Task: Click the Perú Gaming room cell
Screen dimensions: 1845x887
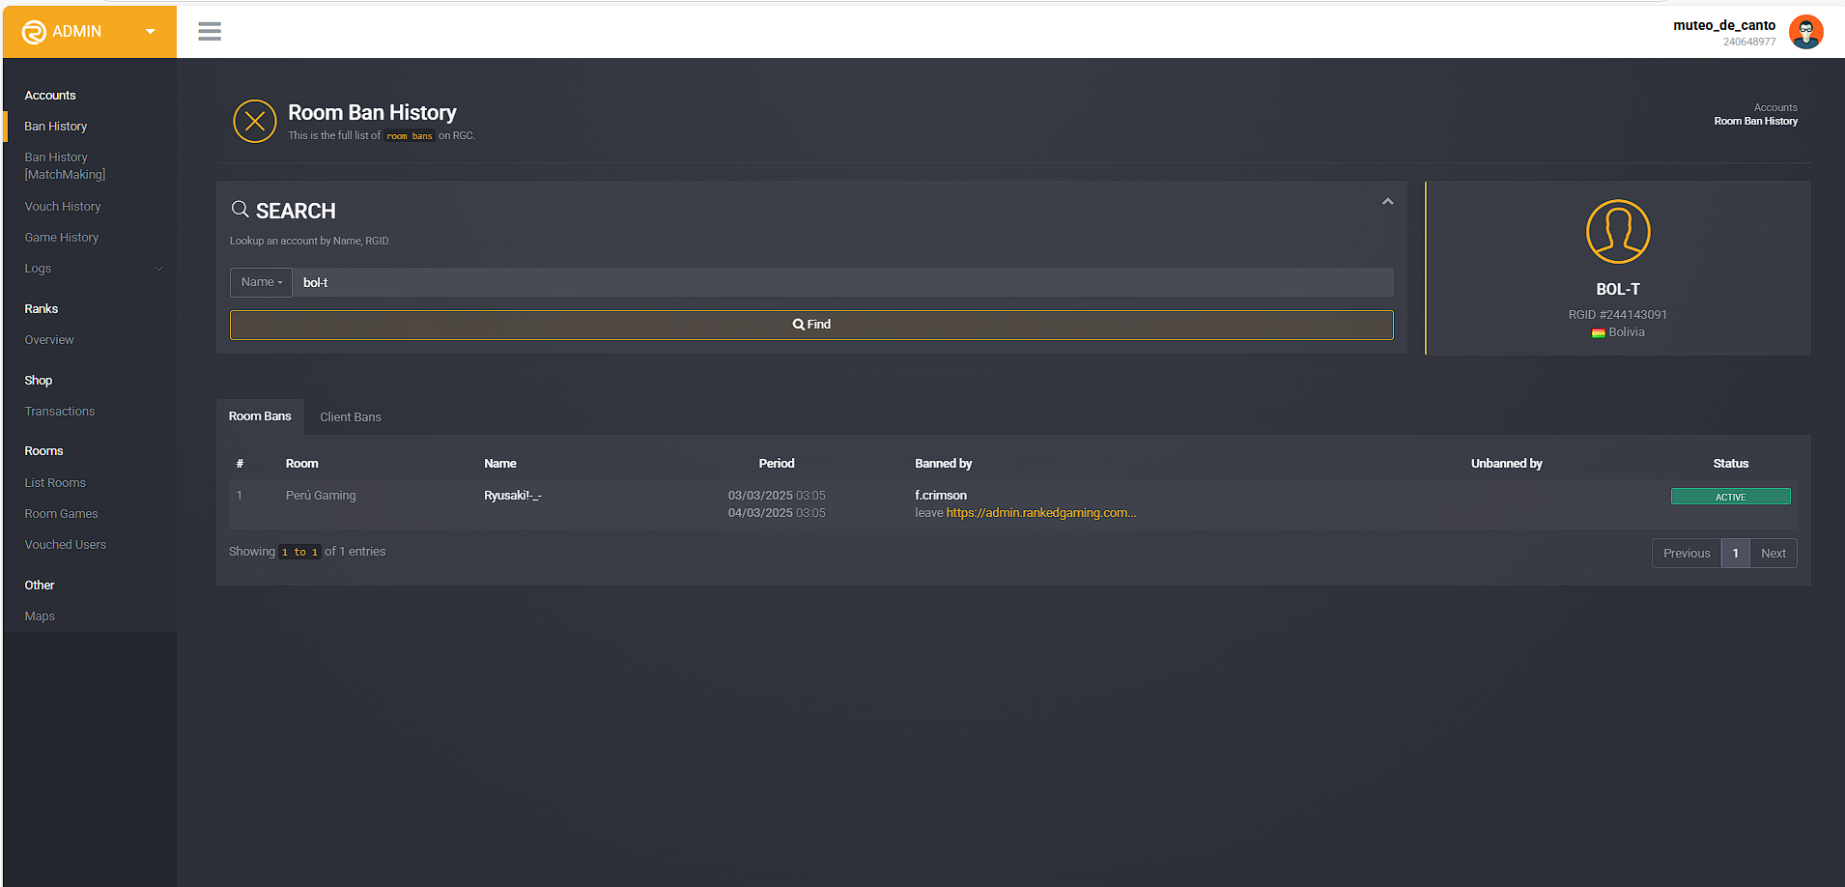Action: [x=321, y=496]
